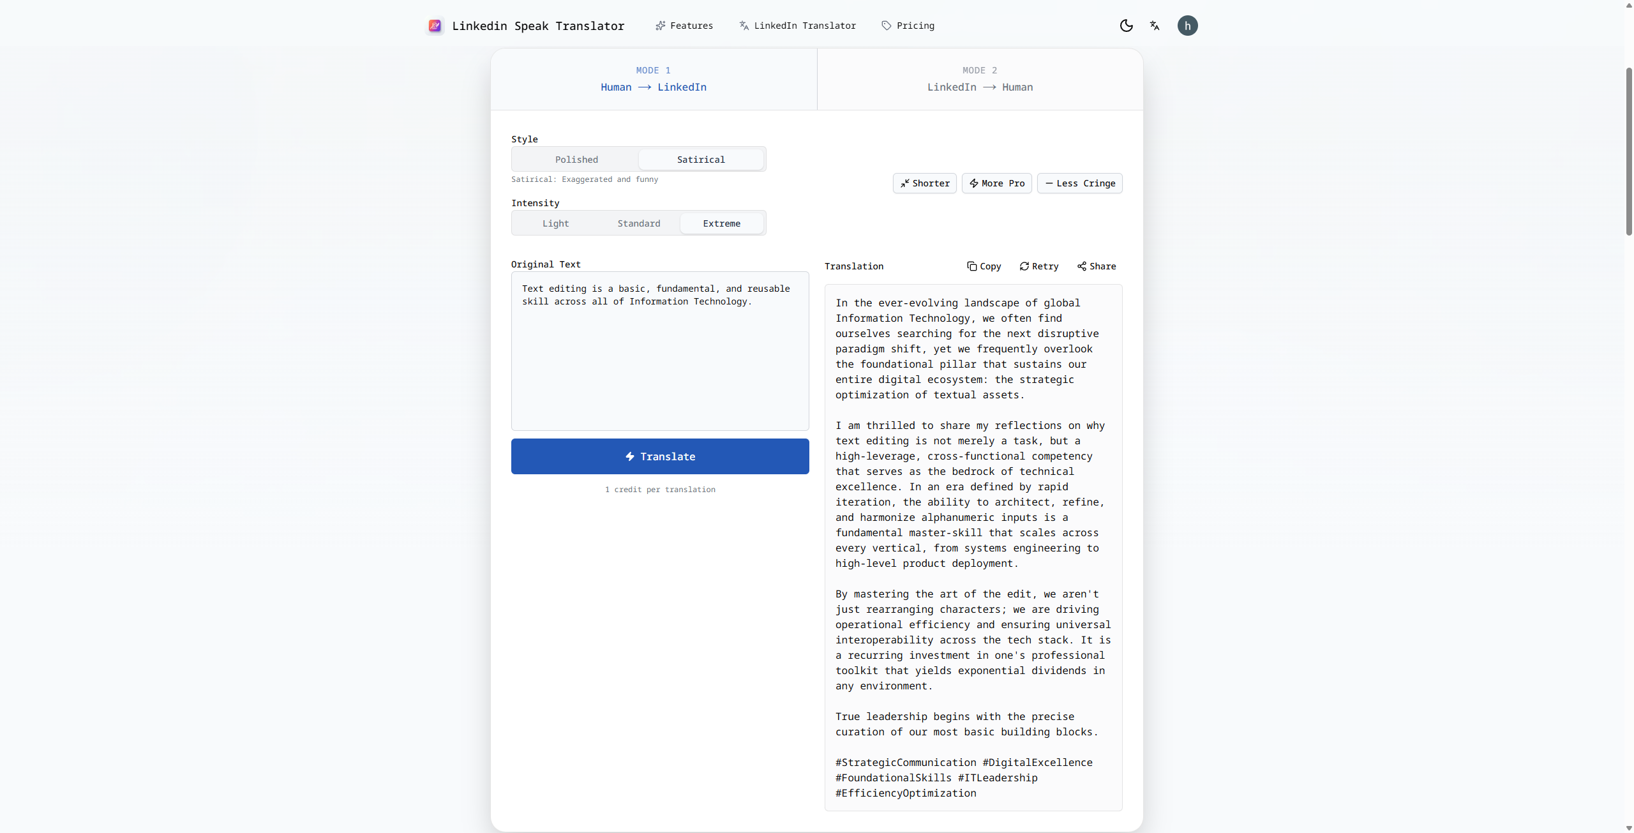
Task: Open the Features nav link
Action: (684, 26)
